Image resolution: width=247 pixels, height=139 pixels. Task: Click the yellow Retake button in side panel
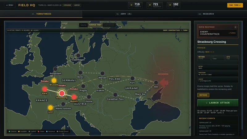203,95
